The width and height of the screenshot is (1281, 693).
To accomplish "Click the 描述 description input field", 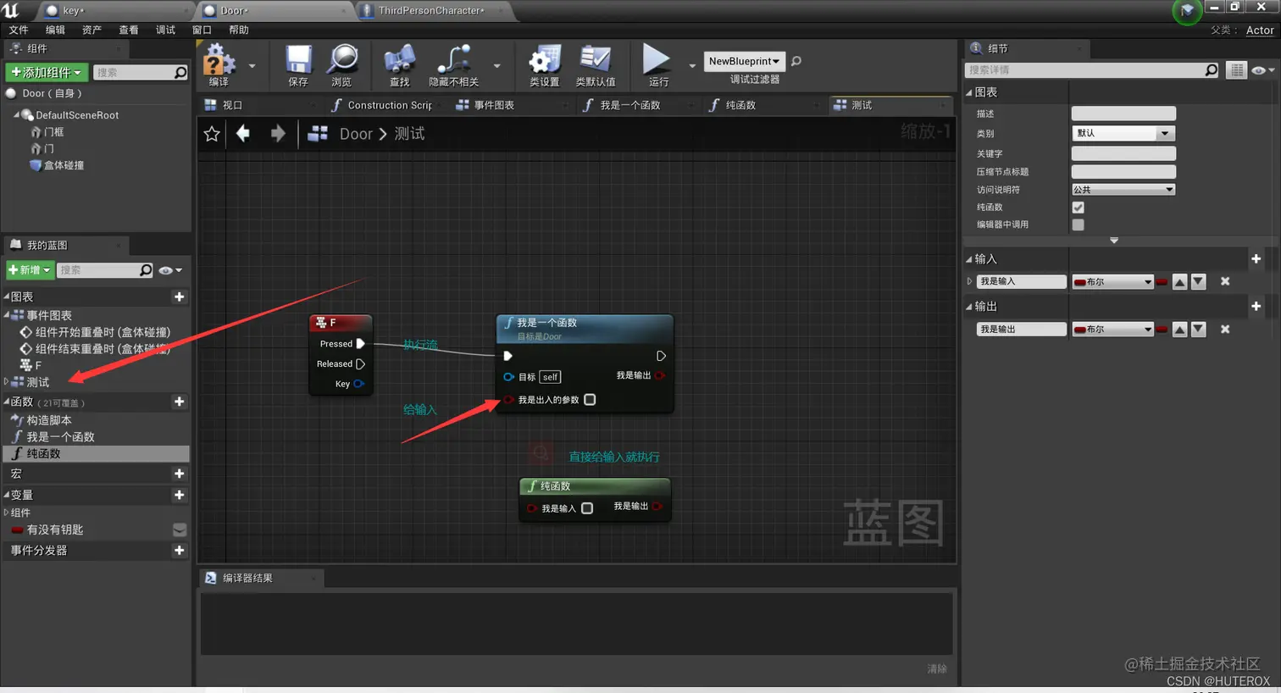I will 1123,114.
